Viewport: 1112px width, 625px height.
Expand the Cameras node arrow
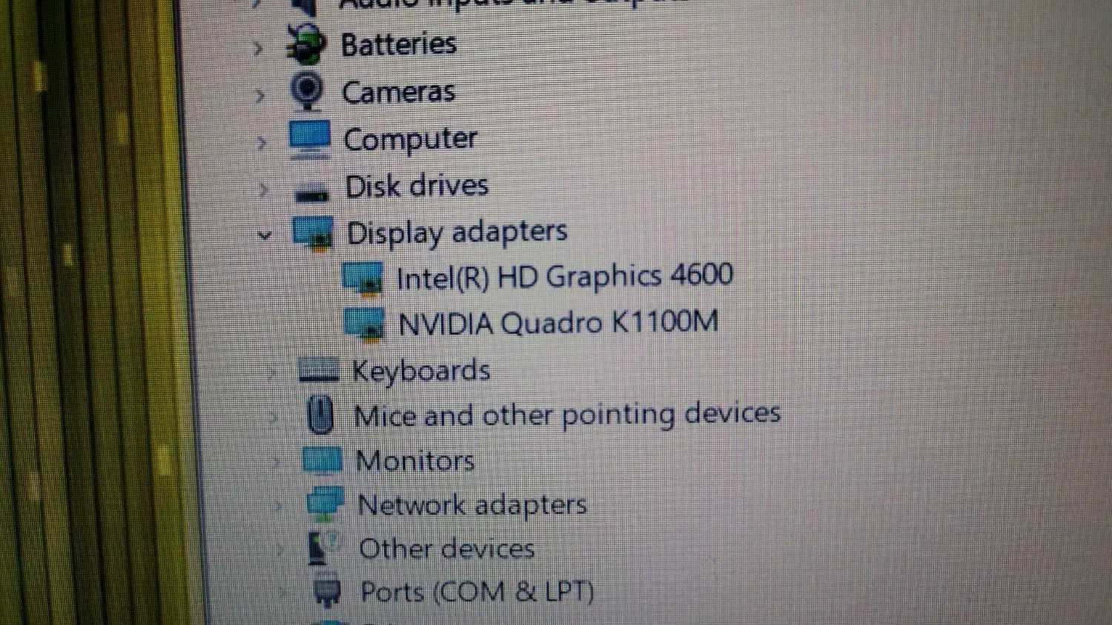tap(259, 96)
